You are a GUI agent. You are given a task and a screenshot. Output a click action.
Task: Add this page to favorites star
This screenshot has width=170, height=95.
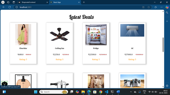pyautogui.click(x=149, y=7)
